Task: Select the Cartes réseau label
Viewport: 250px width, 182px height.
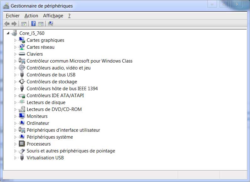Action: (x=41, y=47)
